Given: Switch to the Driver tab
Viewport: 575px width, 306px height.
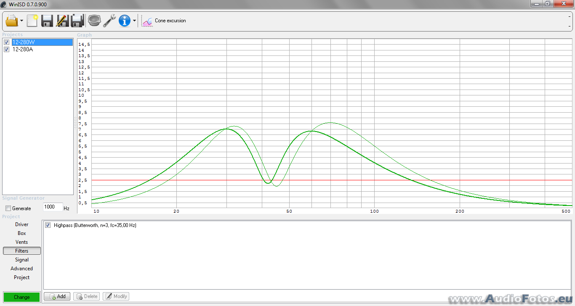Looking at the screenshot, I should [x=22, y=224].
